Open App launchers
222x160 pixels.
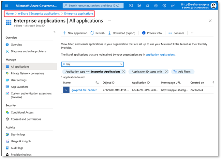17,87
